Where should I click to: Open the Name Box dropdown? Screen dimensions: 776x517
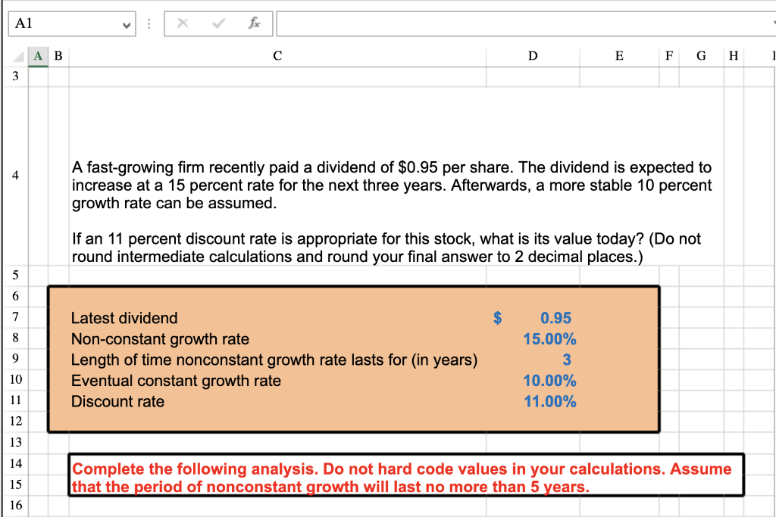click(126, 23)
